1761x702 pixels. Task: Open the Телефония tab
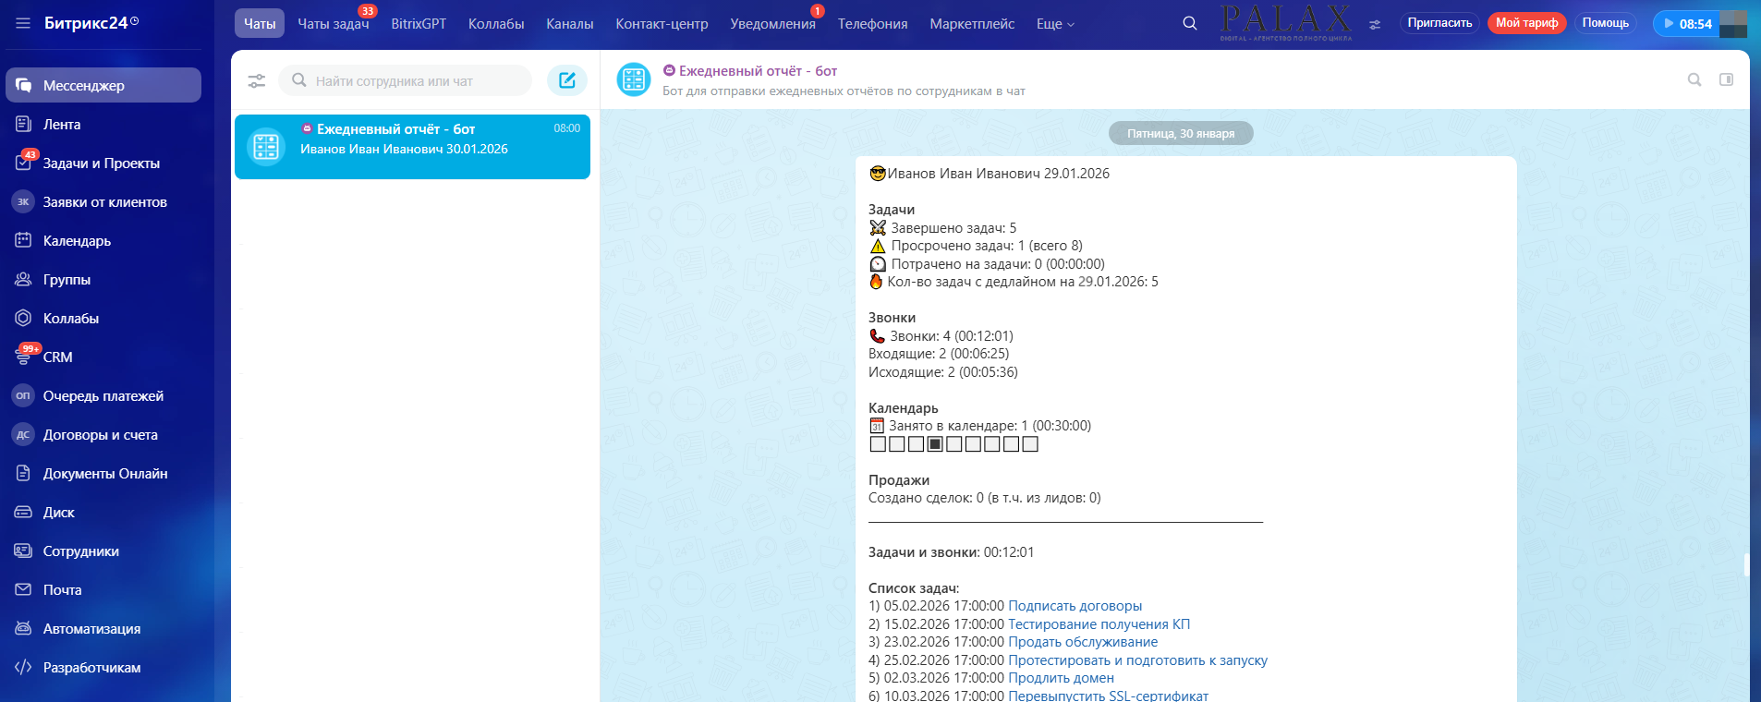pos(872,24)
